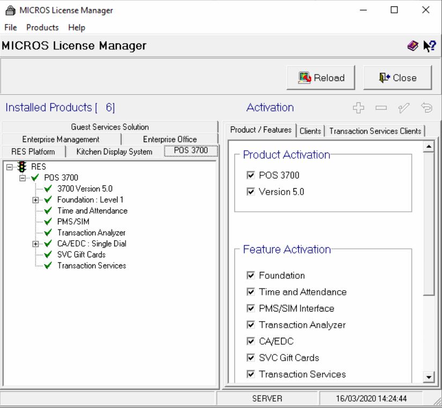Click the Installed Products heading text
Screen dimensions: 442x408
click(60, 108)
